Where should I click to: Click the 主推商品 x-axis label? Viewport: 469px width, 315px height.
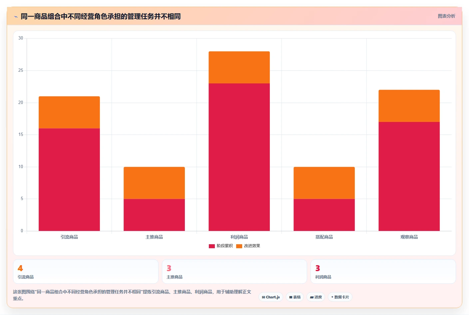[x=154, y=237]
